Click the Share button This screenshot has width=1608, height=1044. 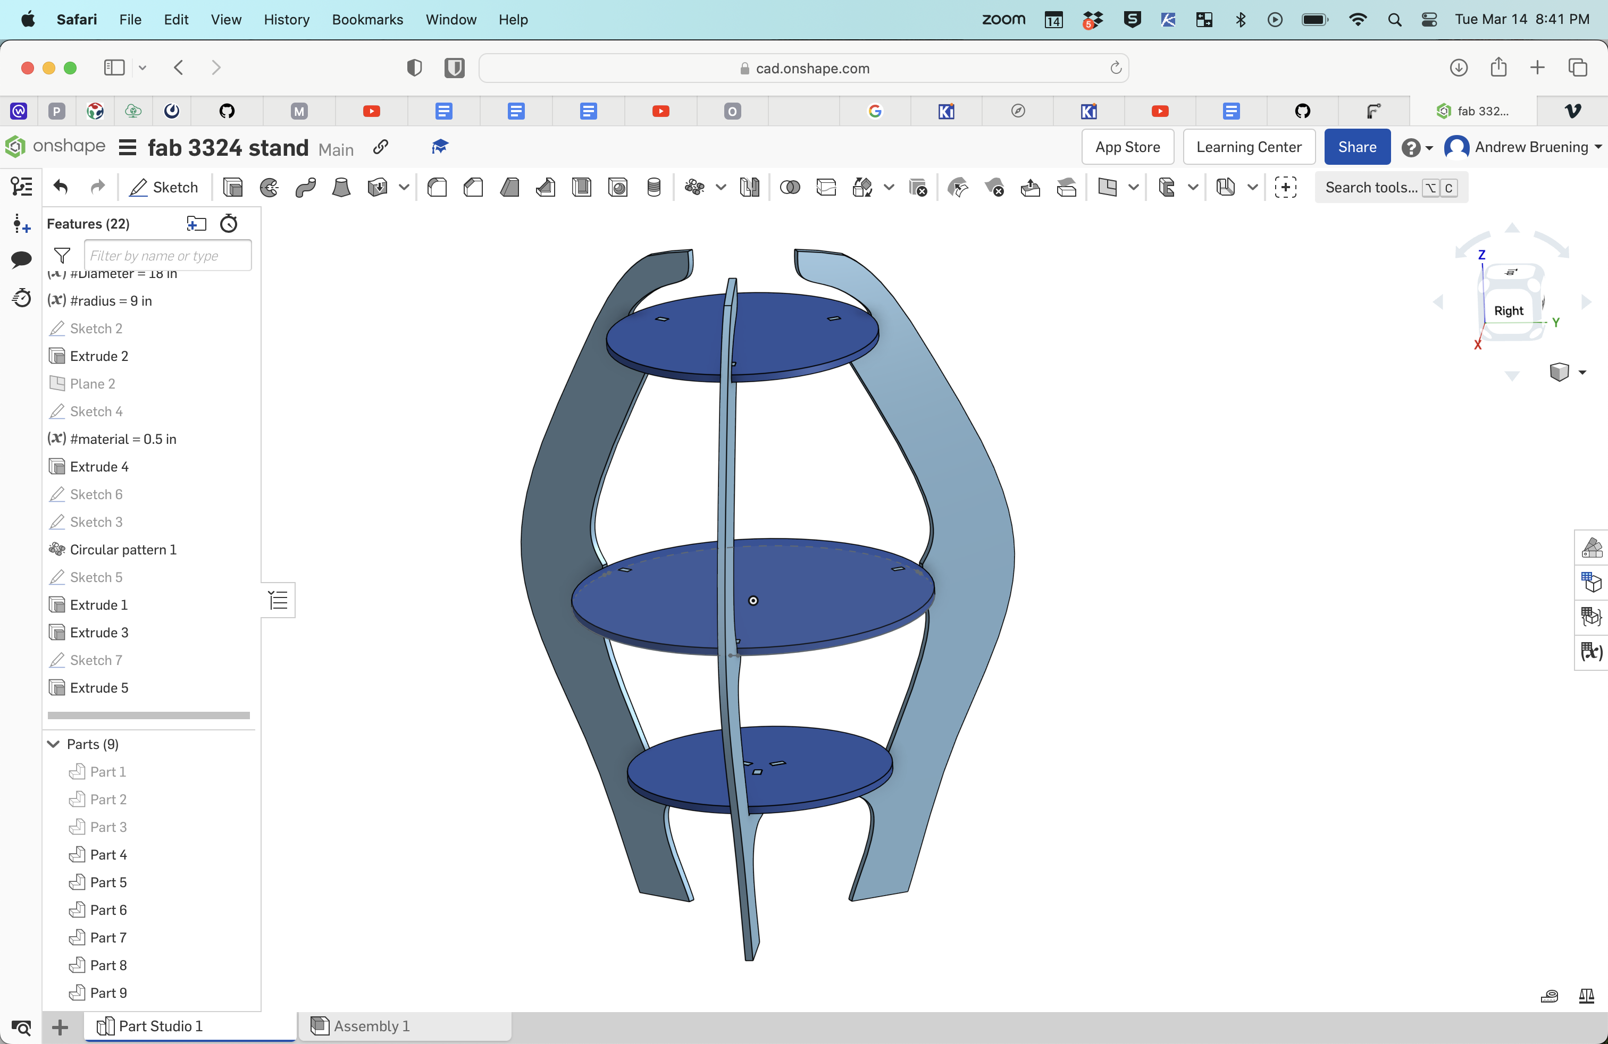[1356, 147]
